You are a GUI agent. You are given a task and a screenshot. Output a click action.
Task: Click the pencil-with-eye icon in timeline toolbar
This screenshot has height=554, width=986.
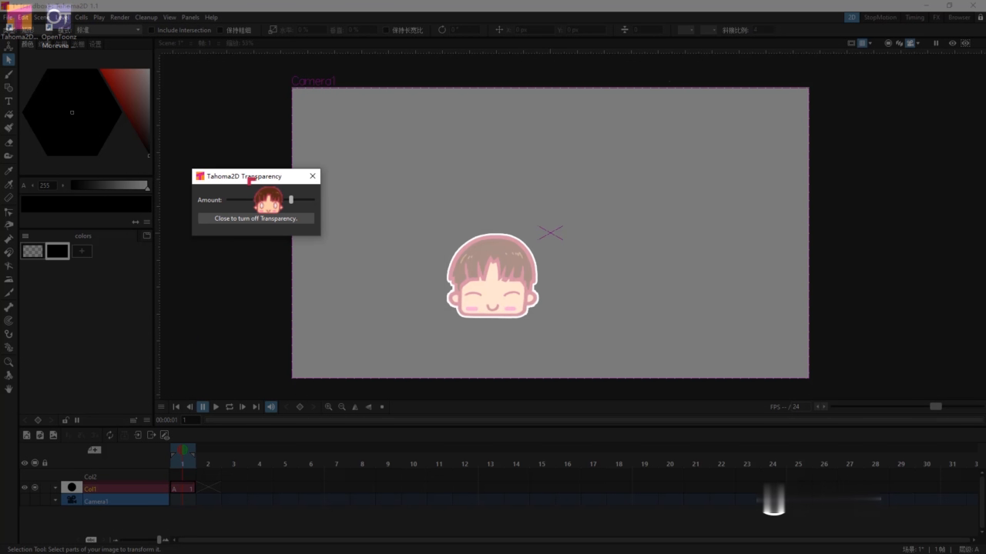point(164,436)
